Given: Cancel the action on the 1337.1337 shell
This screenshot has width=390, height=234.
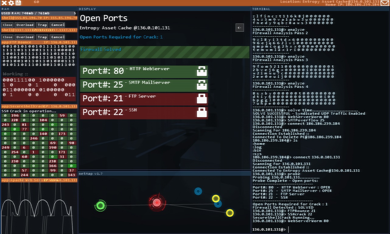Looking at the screenshot, I should tap(58, 37).
